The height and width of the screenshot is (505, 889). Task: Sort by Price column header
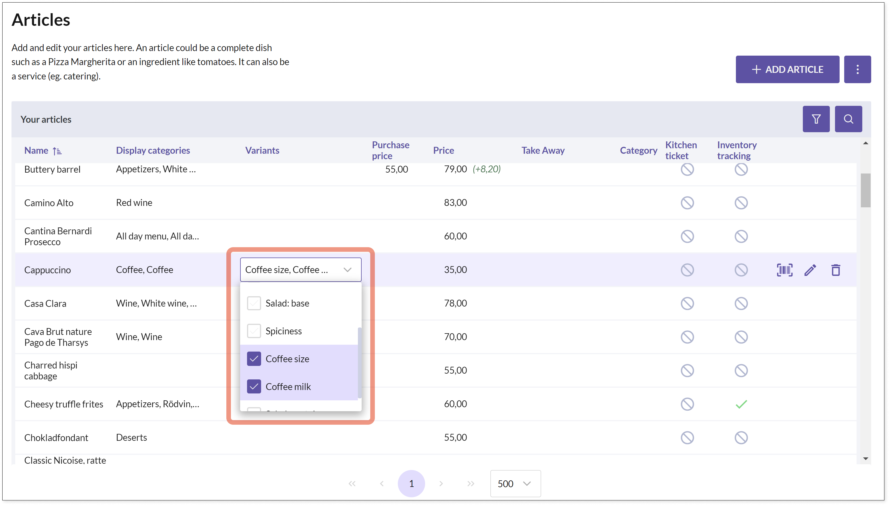coord(443,151)
